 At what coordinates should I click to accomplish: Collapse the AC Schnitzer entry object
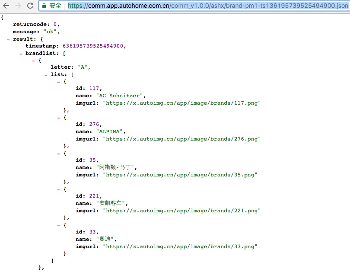tap(58, 82)
